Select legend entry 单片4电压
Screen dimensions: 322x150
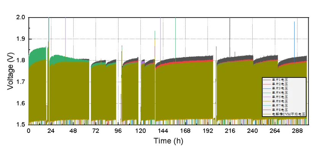coord(276,93)
